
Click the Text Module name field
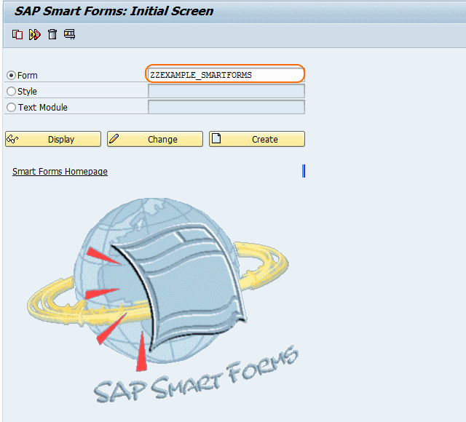point(226,107)
